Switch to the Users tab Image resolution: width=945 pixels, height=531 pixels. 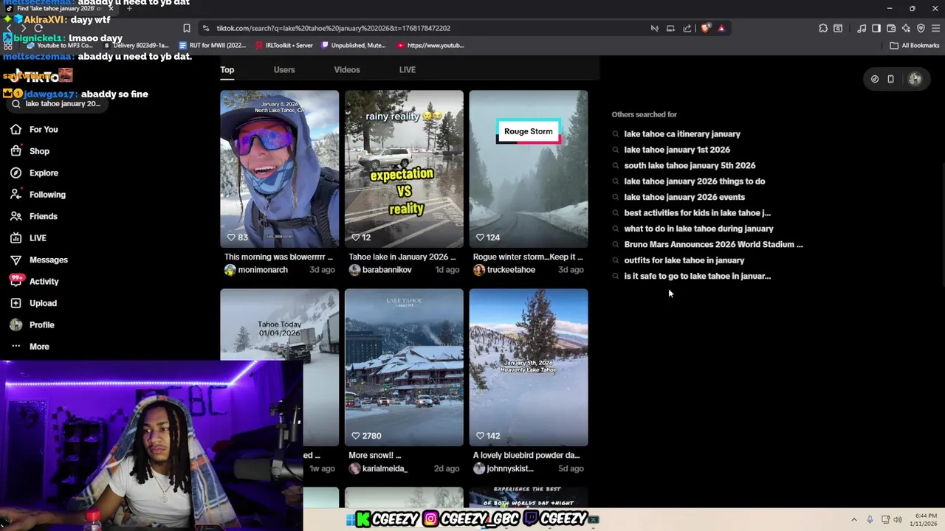284,70
